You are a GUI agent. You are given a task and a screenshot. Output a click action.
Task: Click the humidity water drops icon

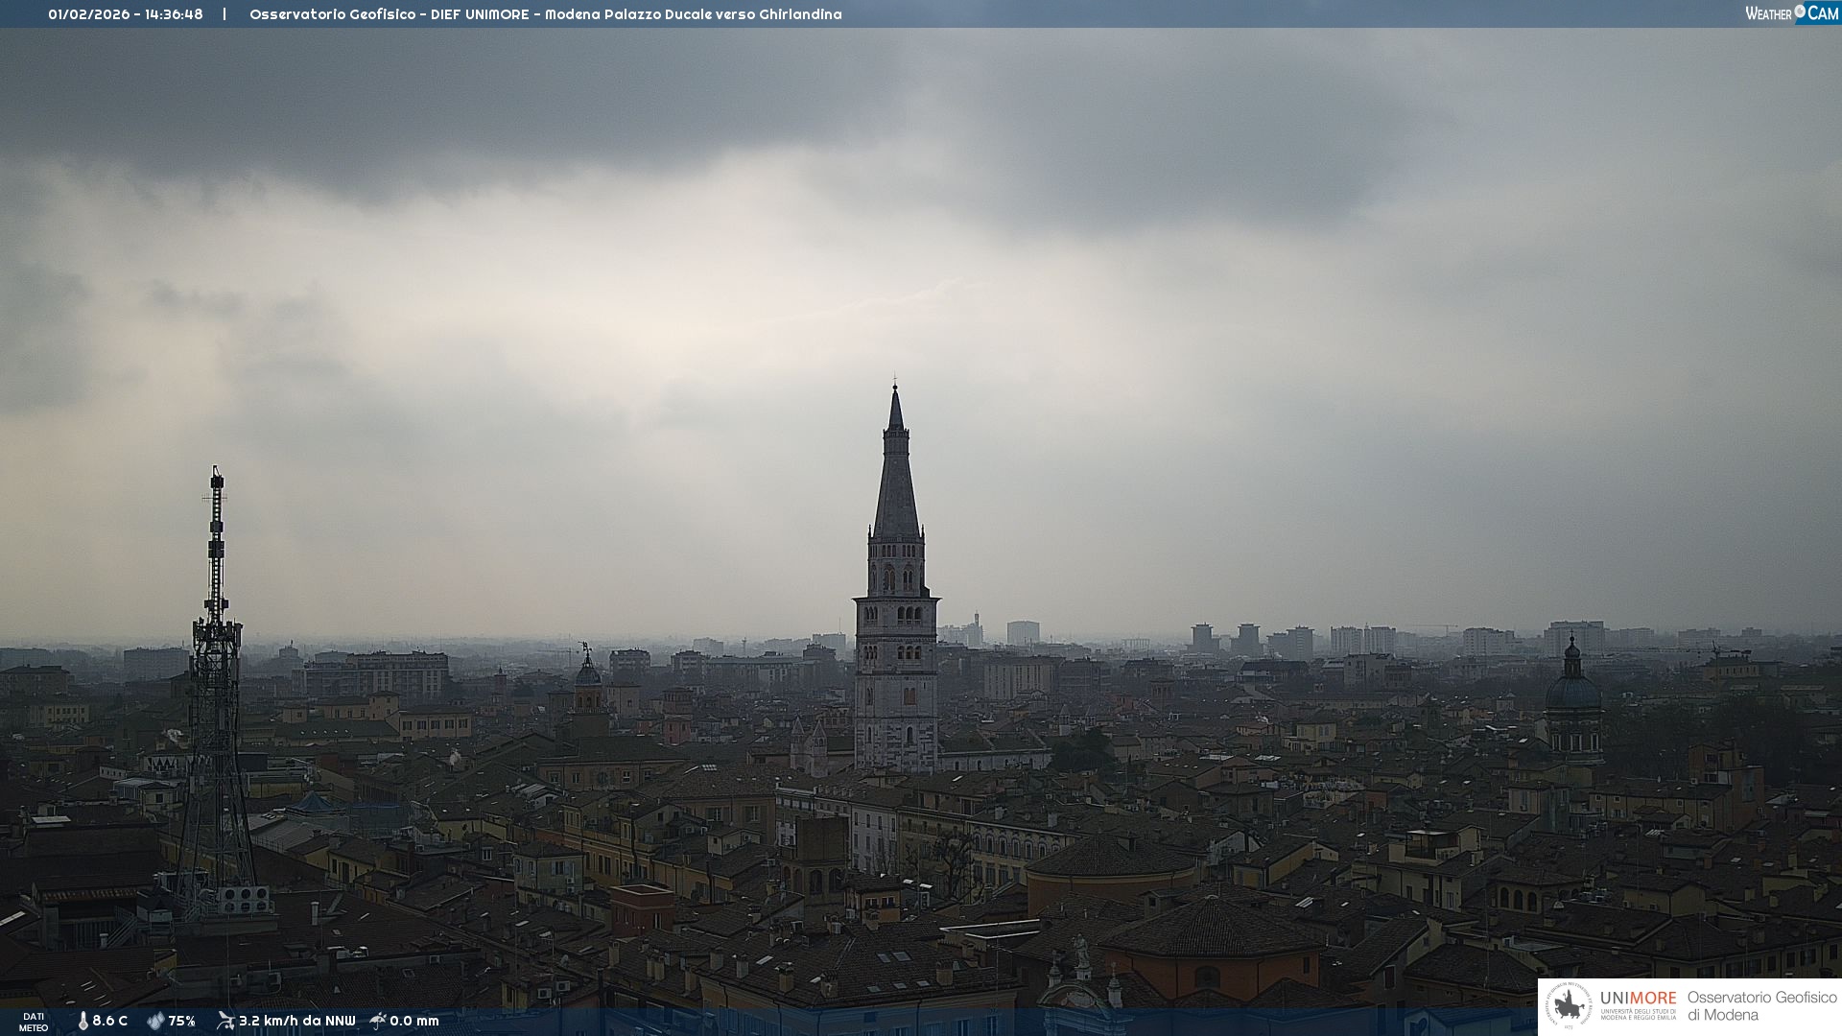point(155,1021)
